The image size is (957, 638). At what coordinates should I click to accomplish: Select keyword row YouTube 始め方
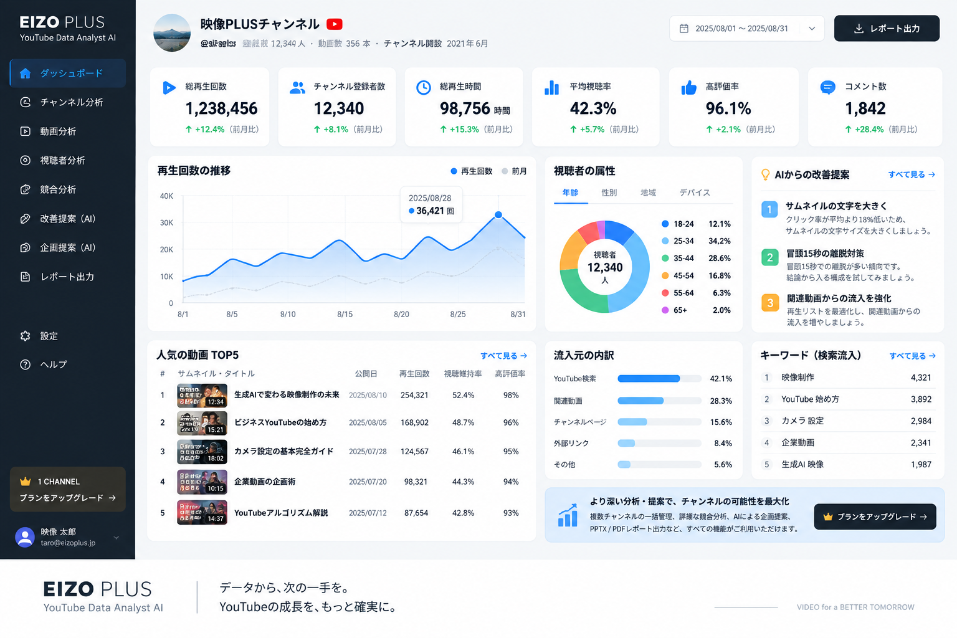pos(847,399)
